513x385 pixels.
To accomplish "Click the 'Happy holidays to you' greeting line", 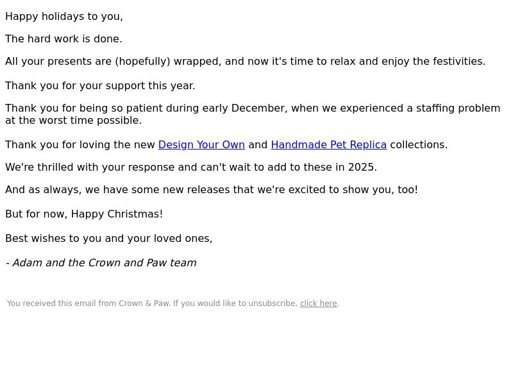I will [x=64, y=17].
